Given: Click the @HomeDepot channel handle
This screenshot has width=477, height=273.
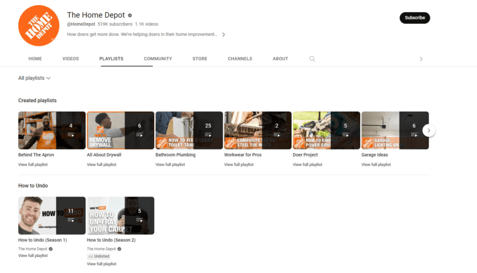Looking at the screenshot, I should (x=81, y=24).
